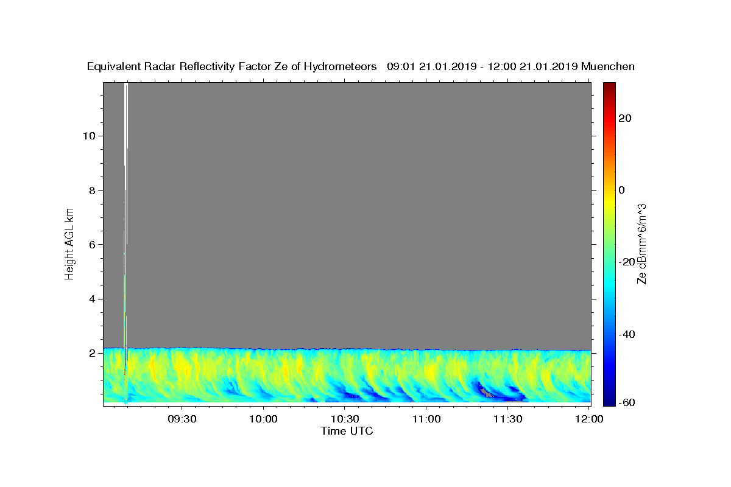Click the '11:30' time tick label

[508, 419]
